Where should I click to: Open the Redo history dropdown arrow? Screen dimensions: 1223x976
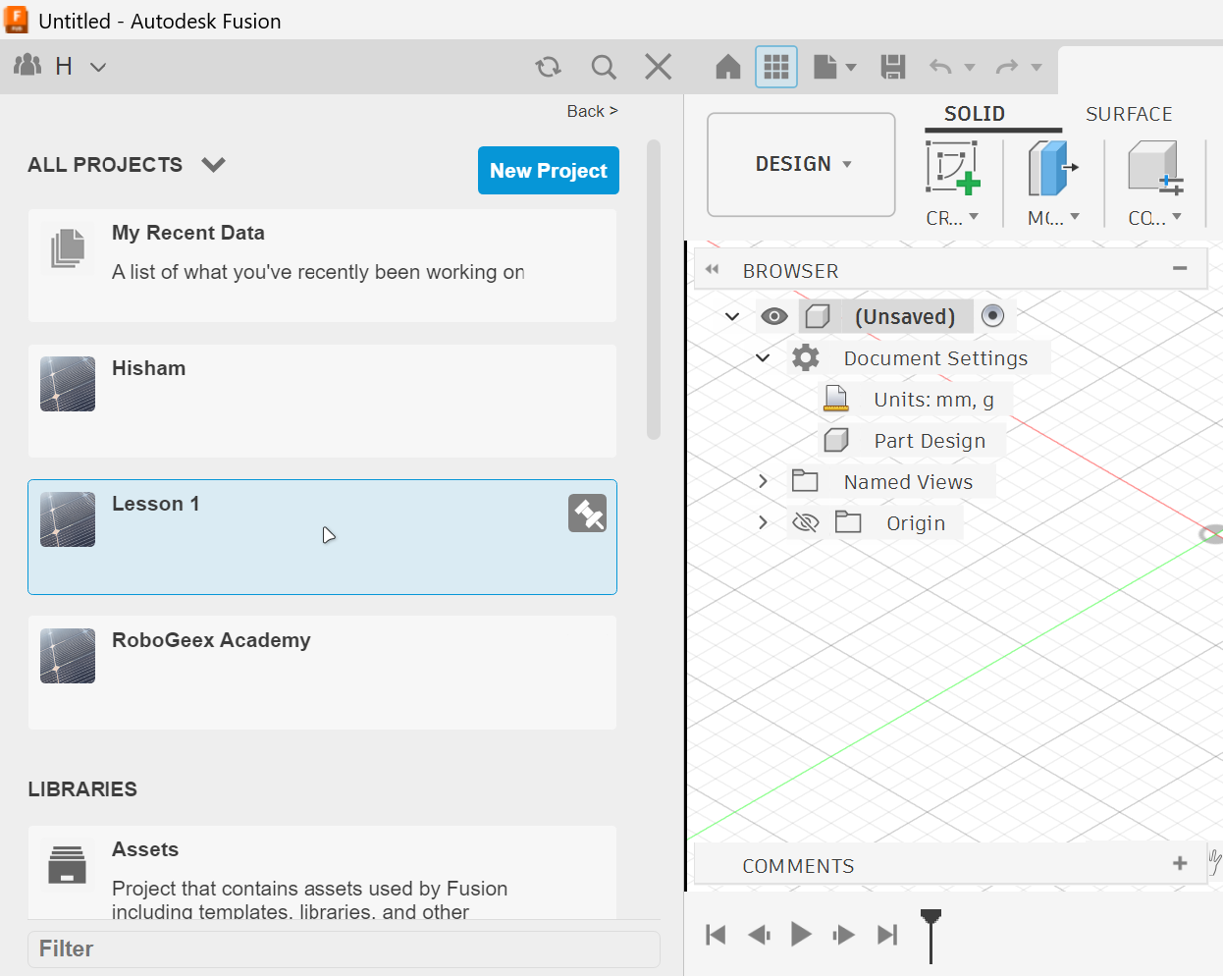[1037, 68]
